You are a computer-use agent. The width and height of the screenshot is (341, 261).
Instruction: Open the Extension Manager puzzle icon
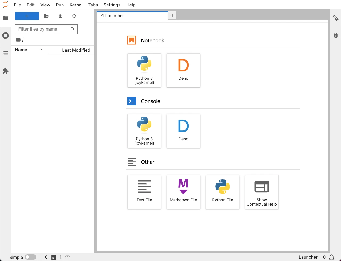pyautogui.click(x=5, y=71)
